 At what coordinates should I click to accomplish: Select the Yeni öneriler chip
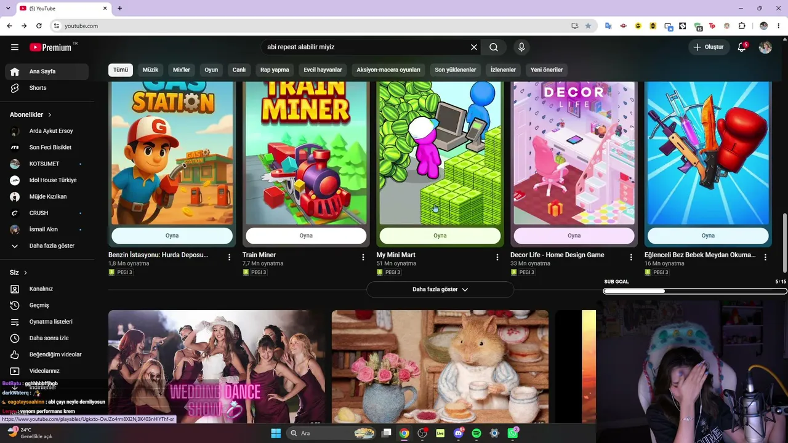(547, 70)
